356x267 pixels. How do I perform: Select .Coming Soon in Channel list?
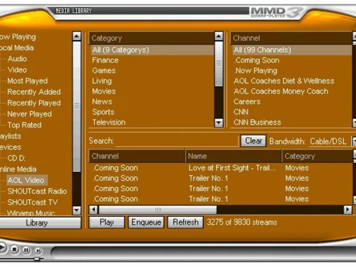tap(257, 61)
